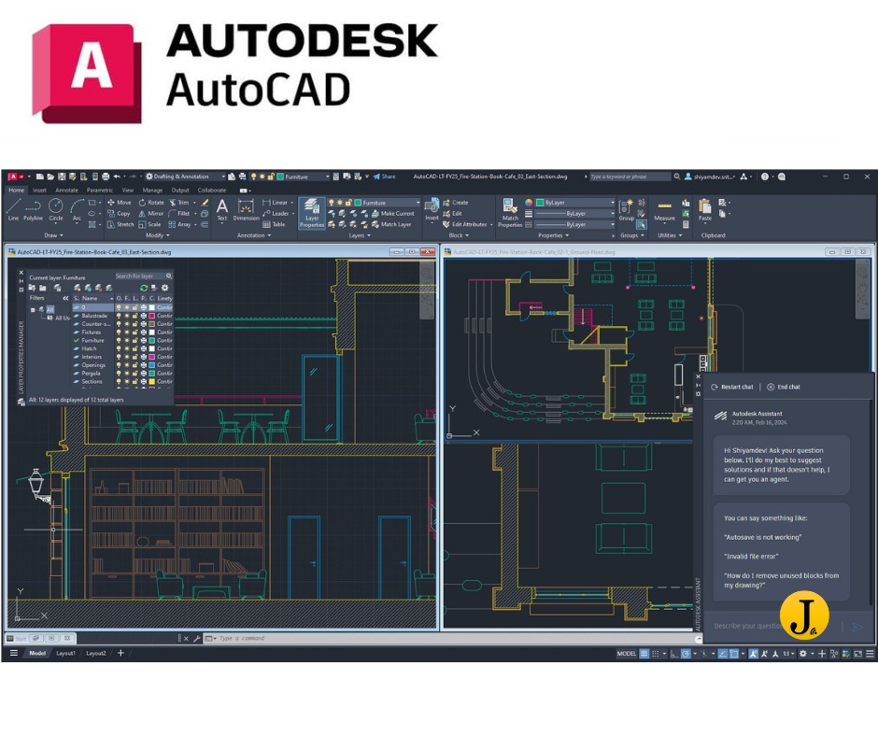Select the Stretch command
The width and height of the screenshot is (878, 736).
tap(120, 224)
